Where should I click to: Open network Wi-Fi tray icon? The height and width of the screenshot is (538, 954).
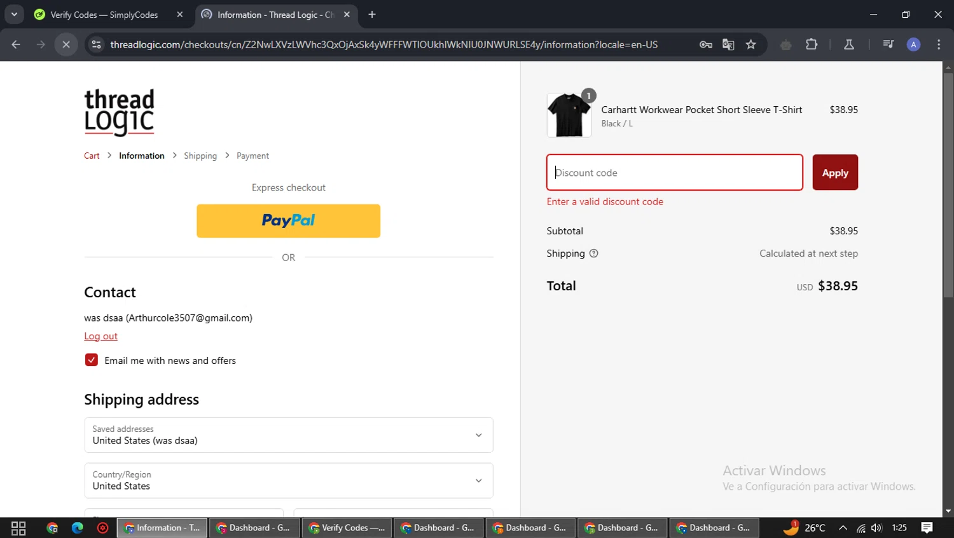pyautogui.click(x=861, y=528)
